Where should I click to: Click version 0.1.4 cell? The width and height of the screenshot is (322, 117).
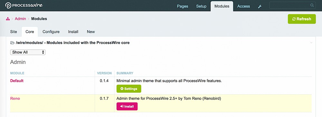104,81
